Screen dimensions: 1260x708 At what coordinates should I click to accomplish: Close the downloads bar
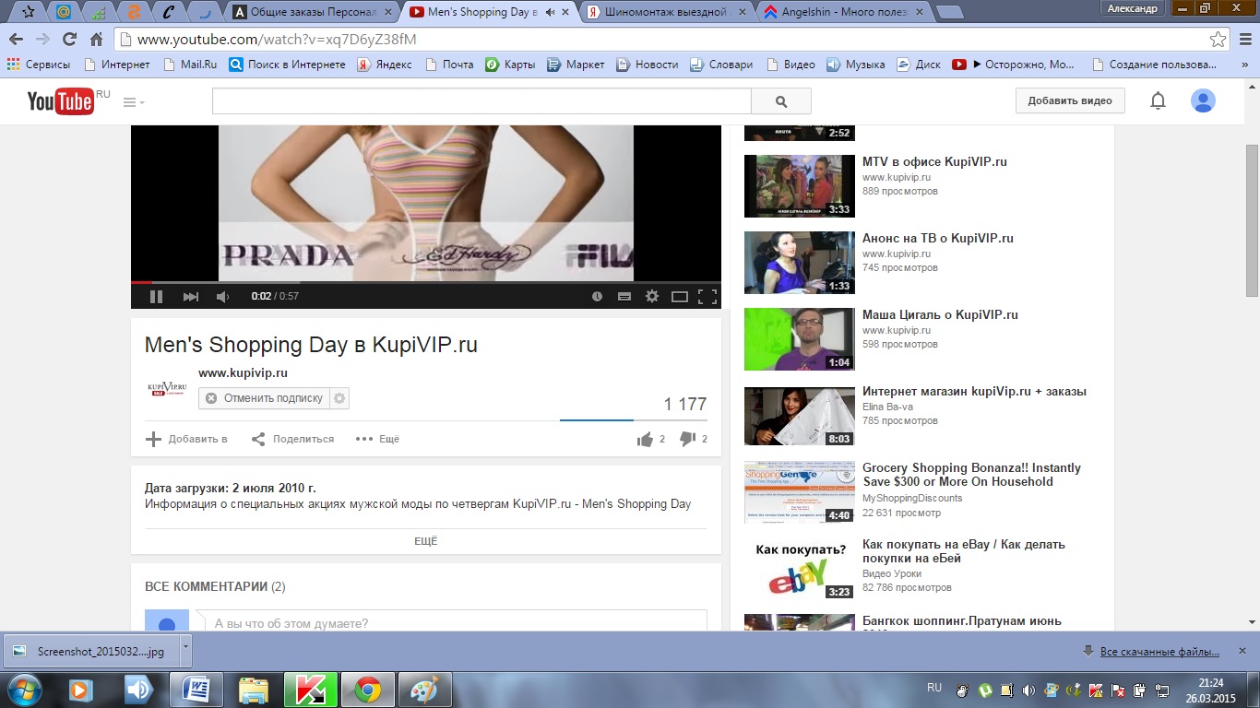[1242, 651]
